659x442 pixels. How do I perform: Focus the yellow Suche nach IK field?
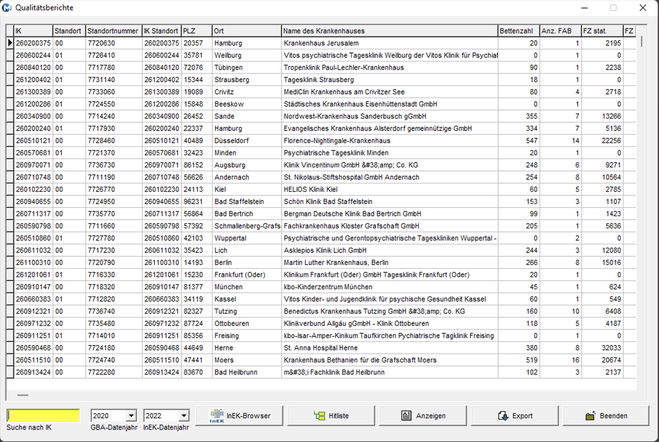(43, 416)
